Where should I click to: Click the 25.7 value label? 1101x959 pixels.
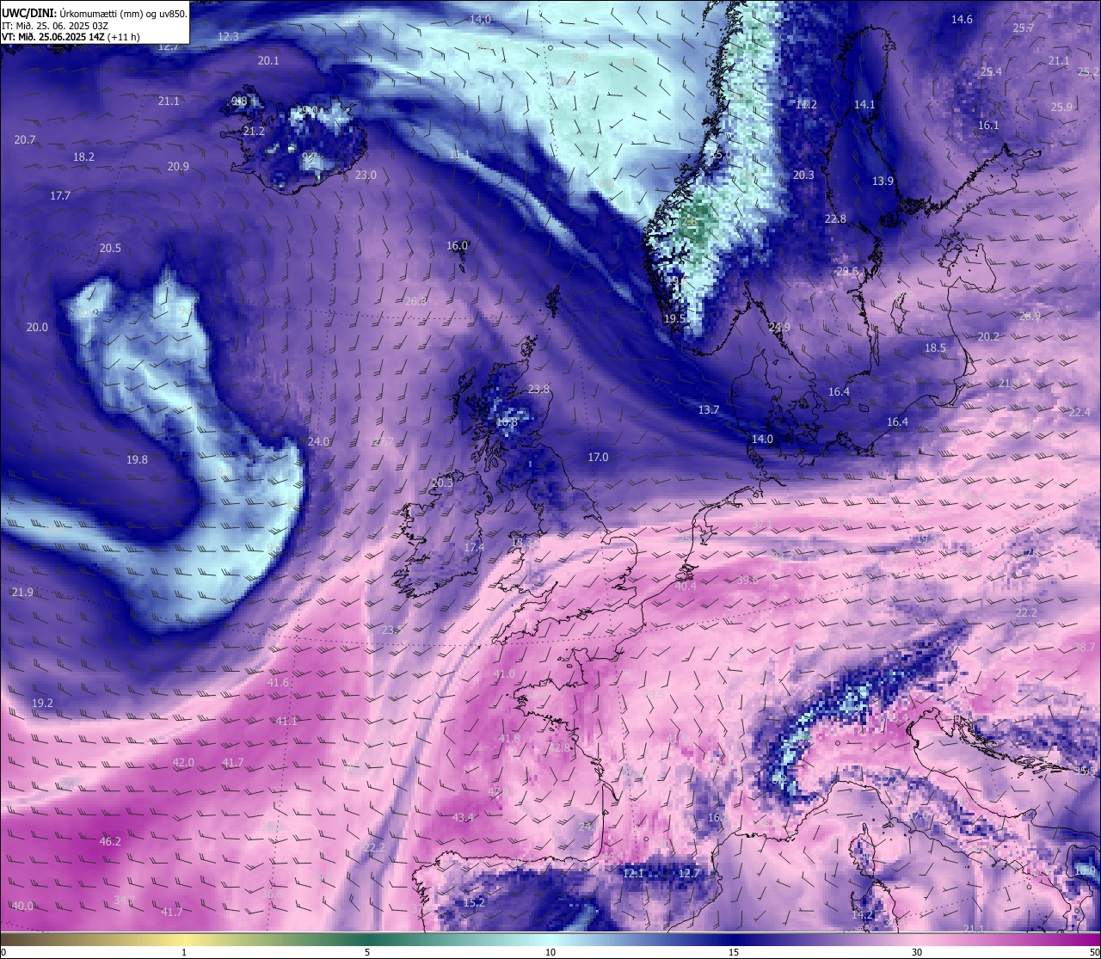1024,28
